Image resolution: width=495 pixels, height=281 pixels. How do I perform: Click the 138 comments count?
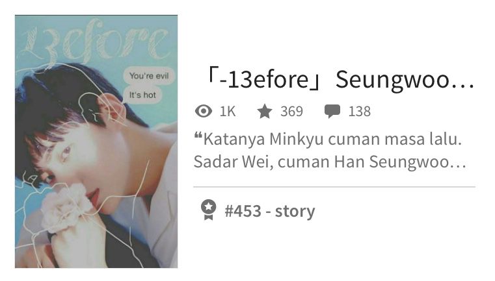coord(359,112)
